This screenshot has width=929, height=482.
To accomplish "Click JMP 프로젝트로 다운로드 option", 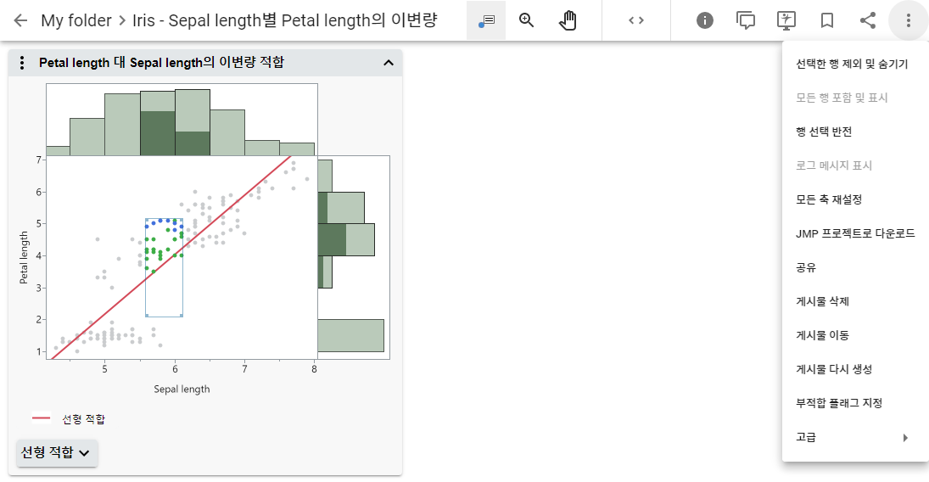I will pos(854,233).
